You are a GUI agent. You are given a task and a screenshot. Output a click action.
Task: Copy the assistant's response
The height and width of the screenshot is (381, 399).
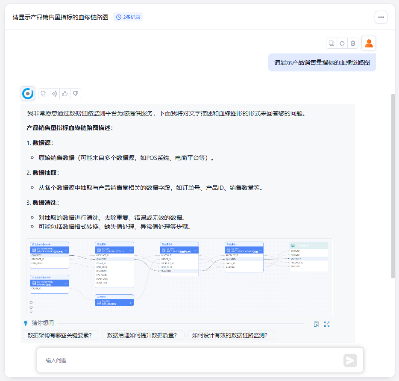coord(44,94)
